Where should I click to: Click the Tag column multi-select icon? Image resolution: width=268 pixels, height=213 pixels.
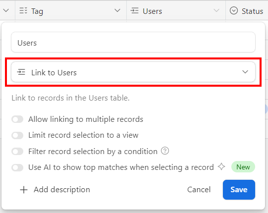[x=23, y=10]
